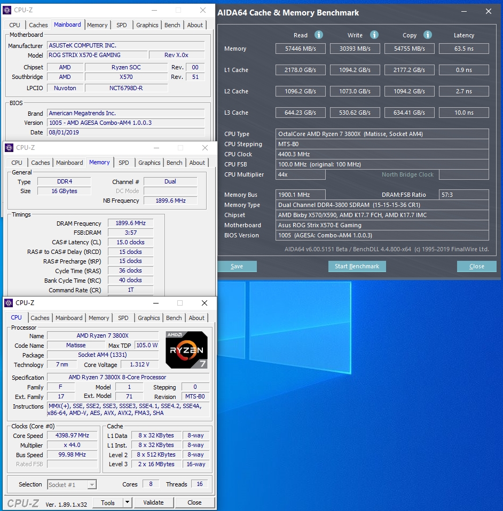Screen dimensions: 503x511
Task: Open Bench tab in the Memory window
Action: click(175, 163)
